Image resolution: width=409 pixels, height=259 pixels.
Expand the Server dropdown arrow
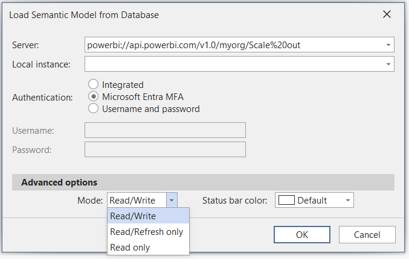[x=387, y=45]
